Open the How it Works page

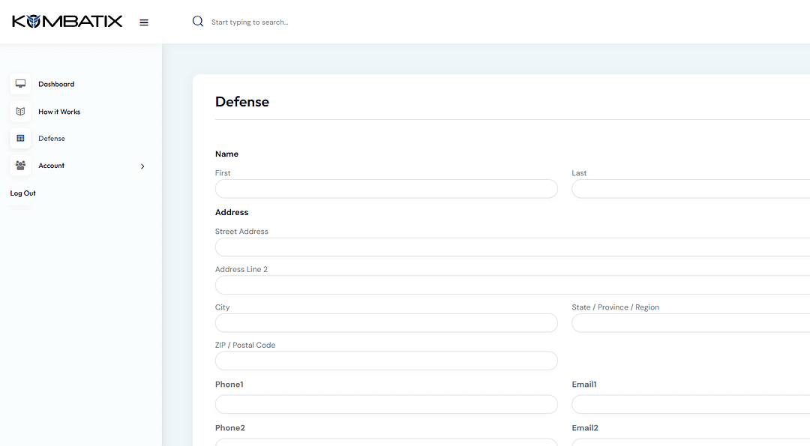tap(58, 111)
